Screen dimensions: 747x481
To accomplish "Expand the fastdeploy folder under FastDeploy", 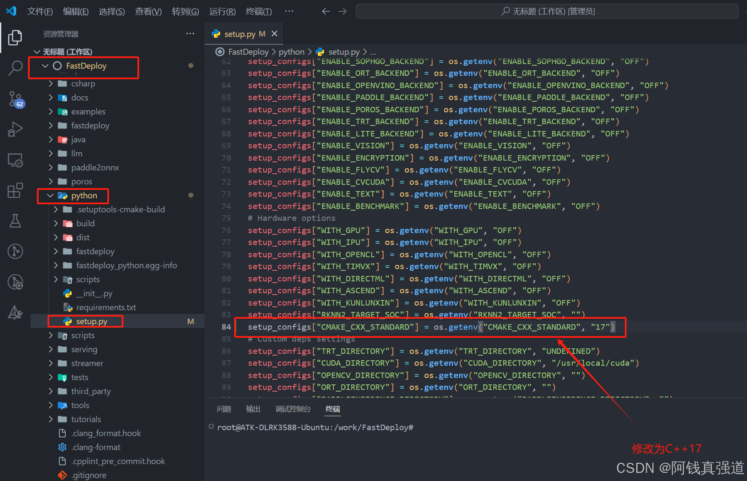I will coord(51,125).
